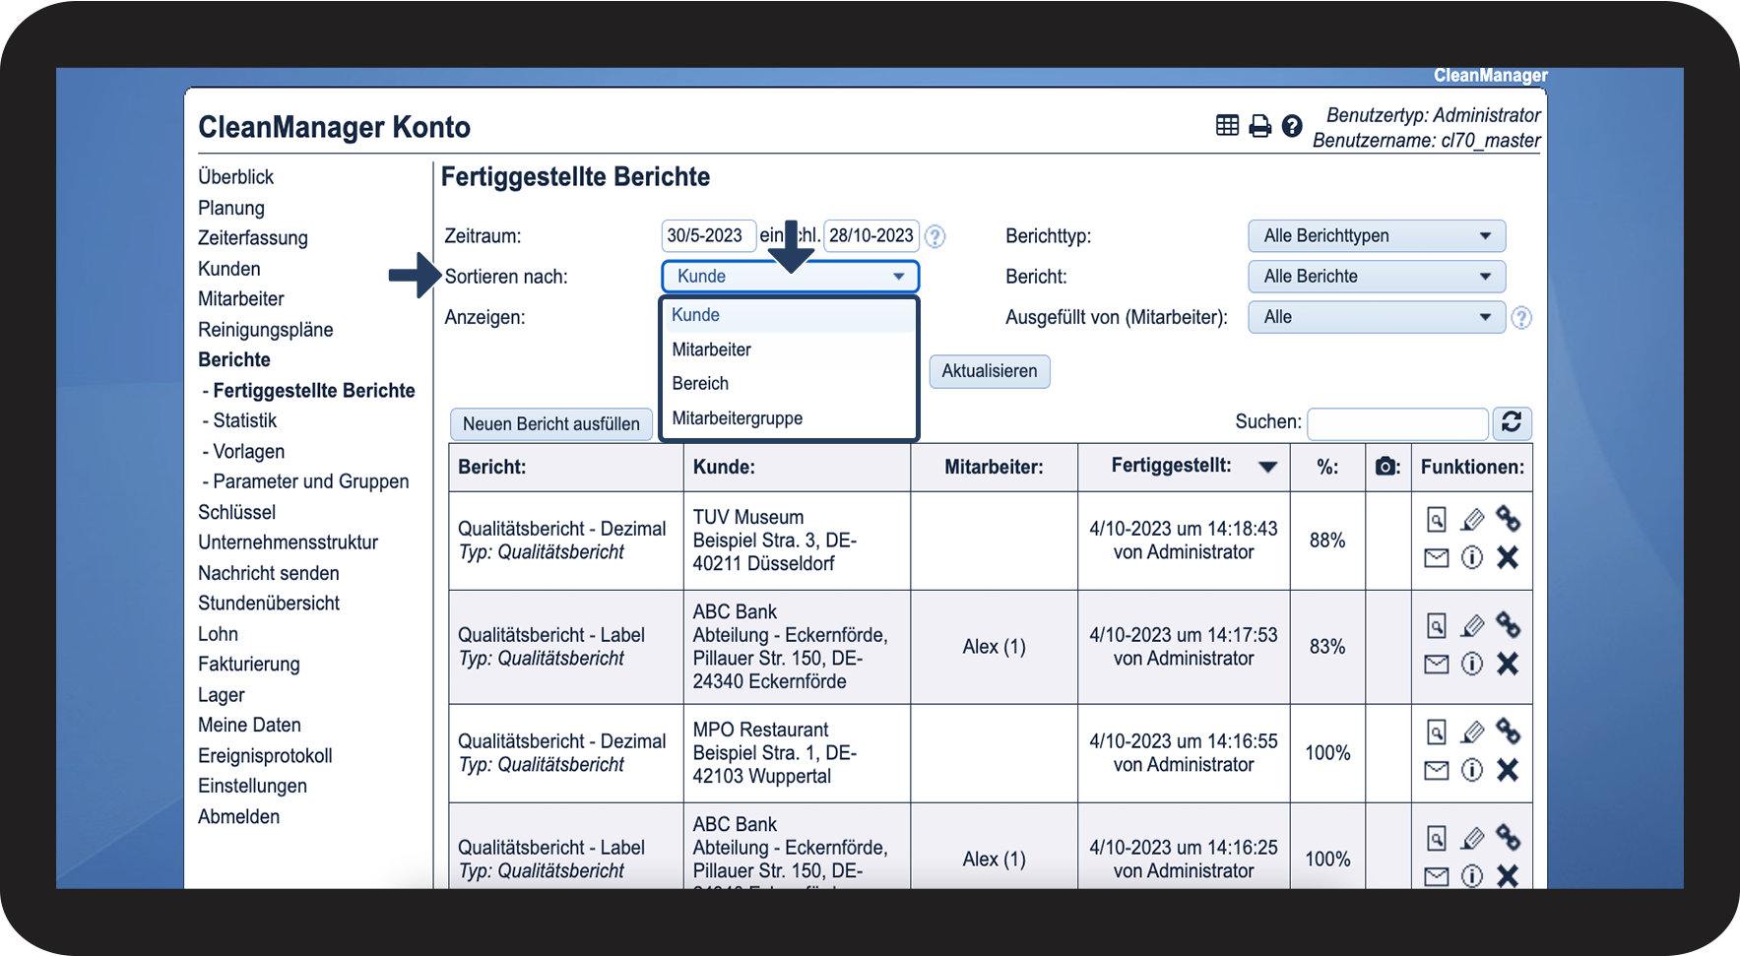
Task: Open Lohn in the sidebar
Action: [219, 634]
